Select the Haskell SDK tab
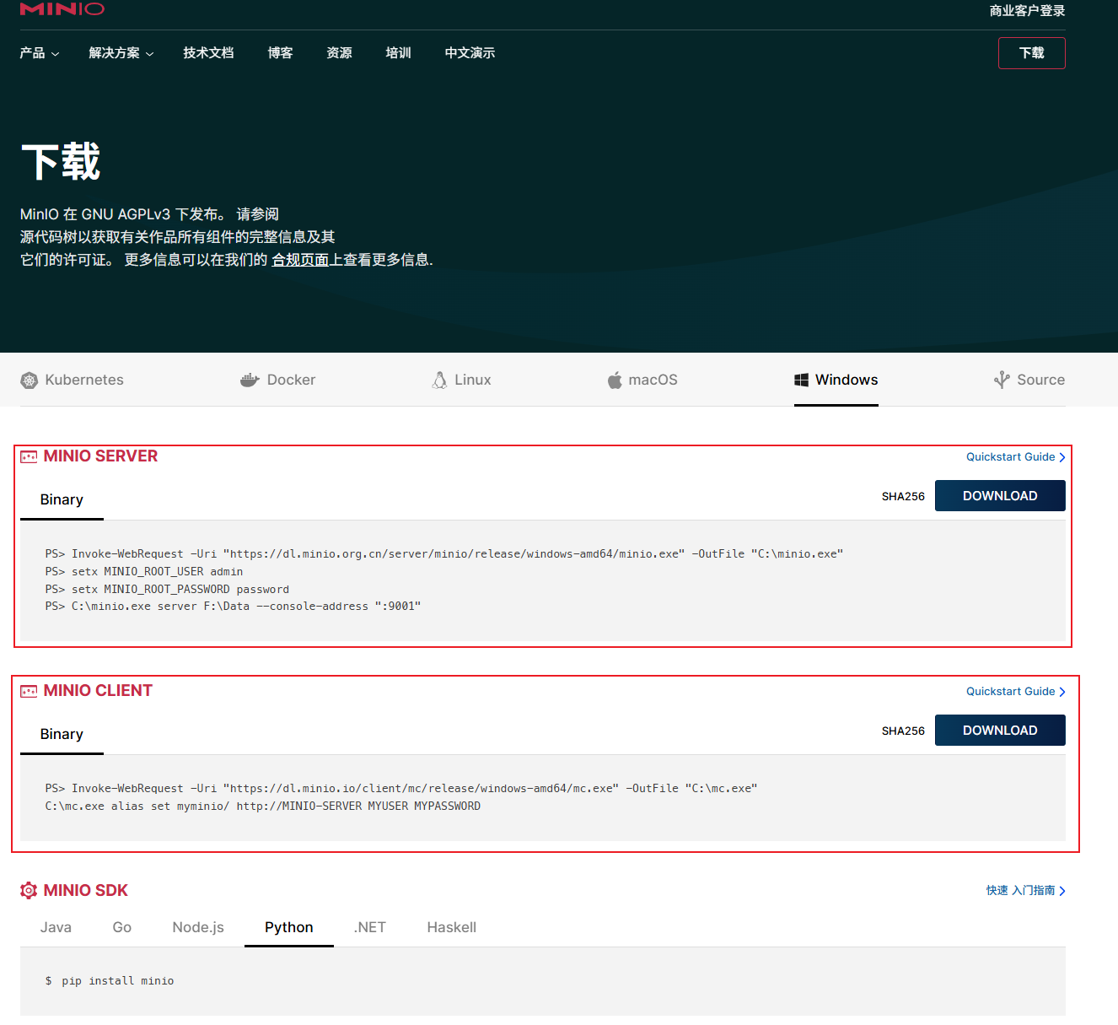This screenshot has height=1025, width=1118. tap(452, 928)
